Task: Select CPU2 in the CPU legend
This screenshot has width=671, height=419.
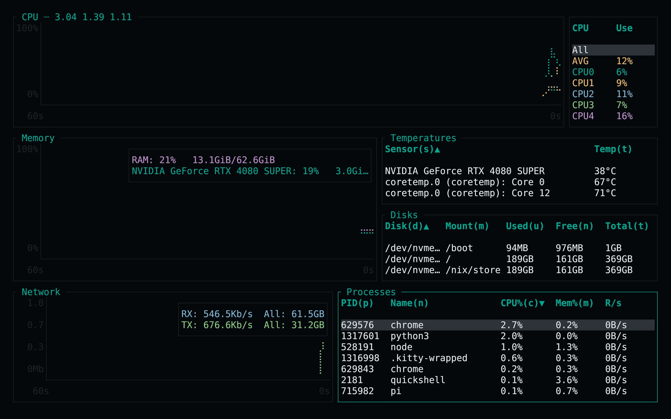Action: (613, 94)
